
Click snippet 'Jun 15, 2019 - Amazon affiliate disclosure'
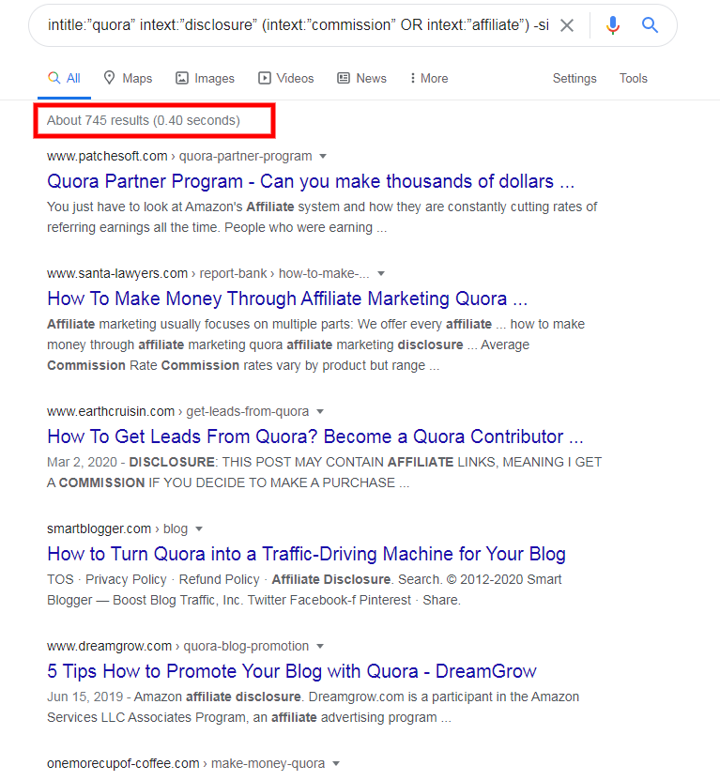coord(174,697)
